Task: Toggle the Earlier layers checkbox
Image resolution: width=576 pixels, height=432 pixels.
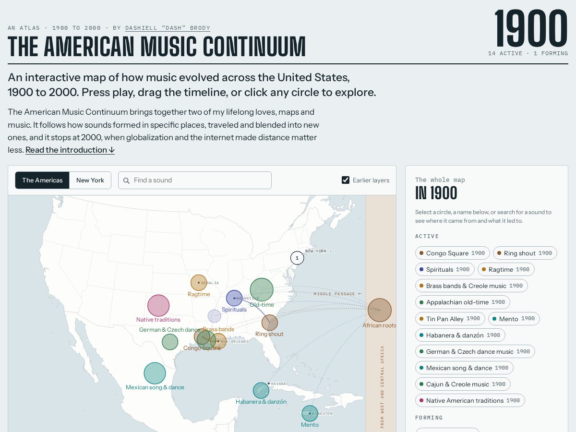Action: click(x=346, y=180)
